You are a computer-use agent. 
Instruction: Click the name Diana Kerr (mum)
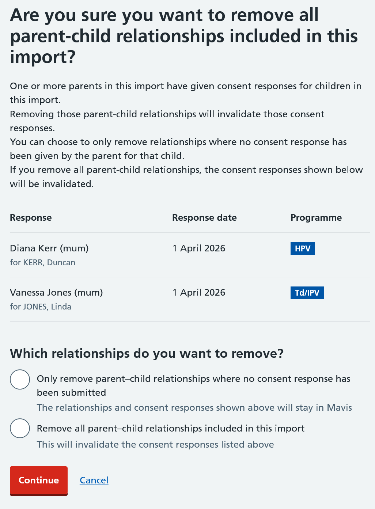pyautogui.click(x=49, y=248)
